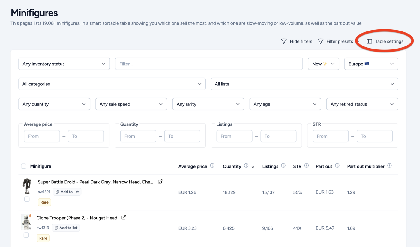Screen dimensions: 420x247
Task: Click the sw1321 item code
Action: tap(44, 192)
